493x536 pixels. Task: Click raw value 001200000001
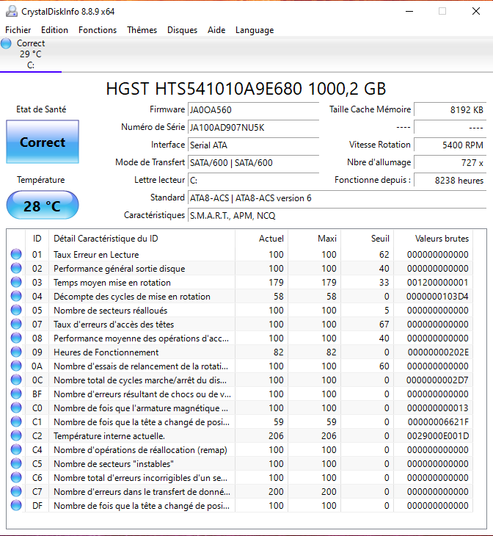[x=438, y=283]
